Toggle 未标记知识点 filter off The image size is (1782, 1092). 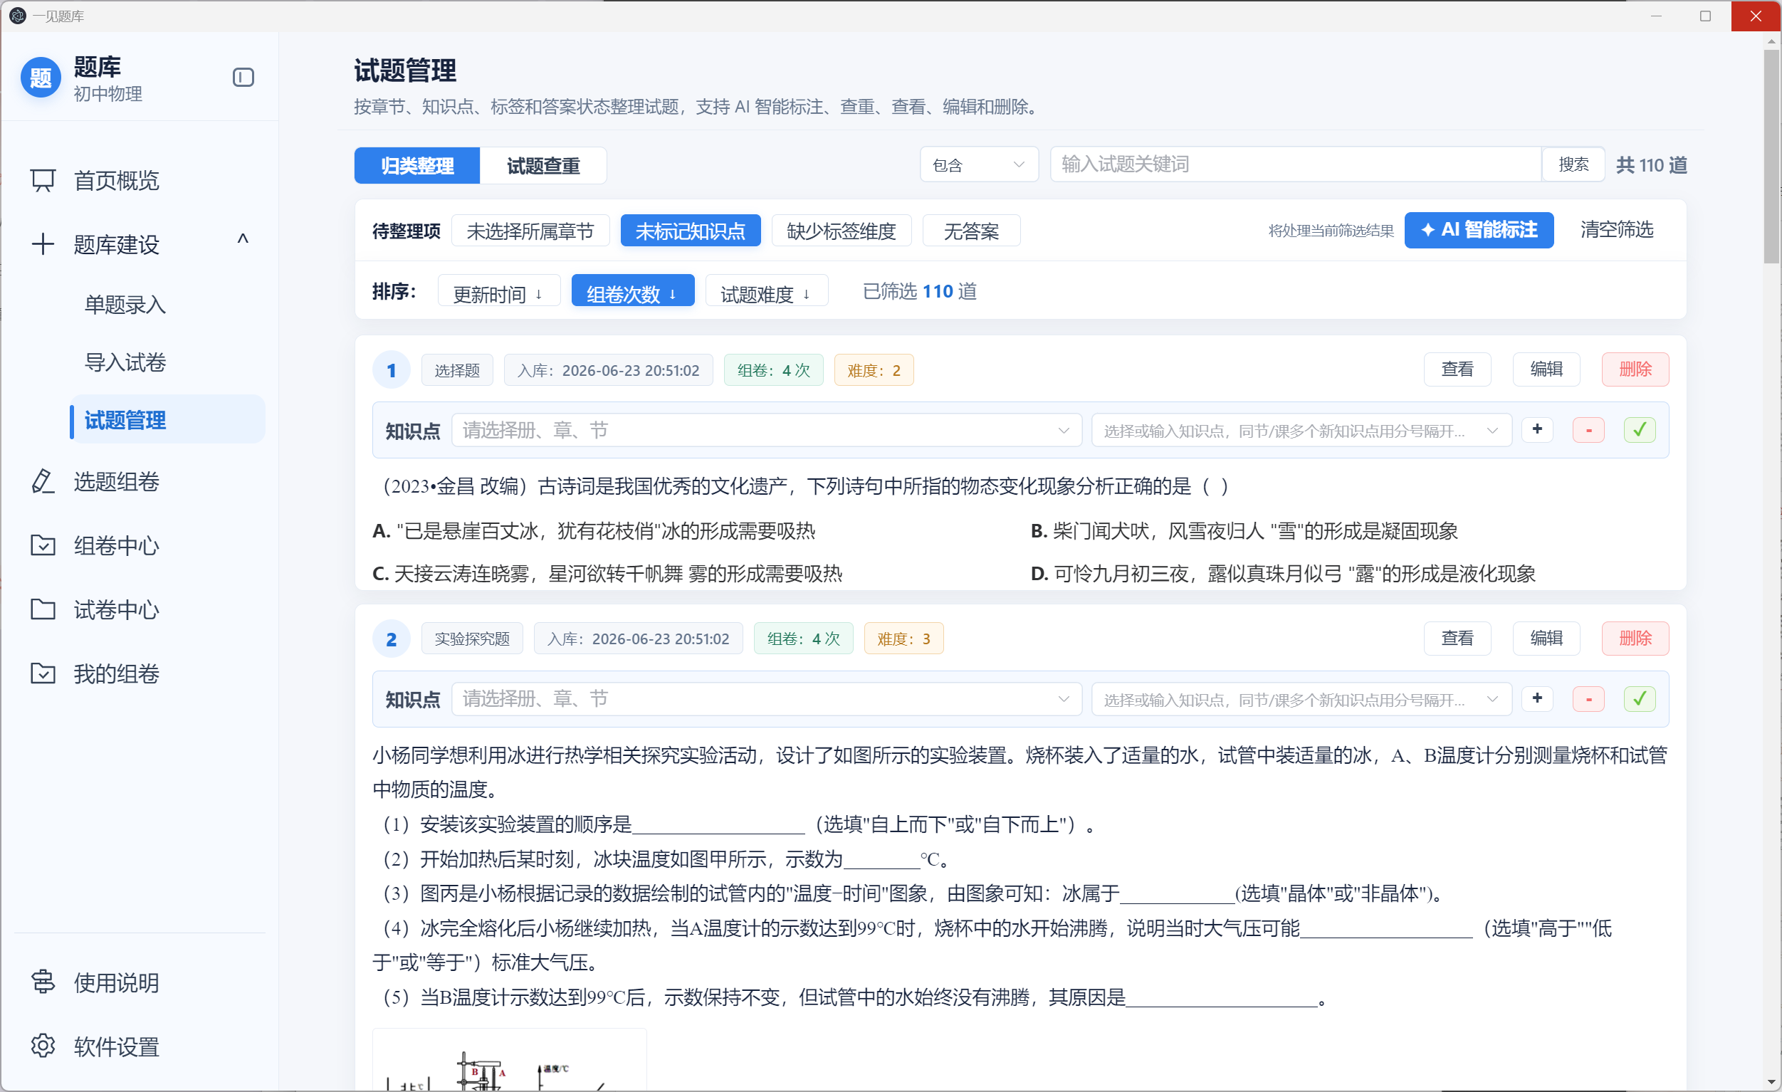tap(690, 231)
